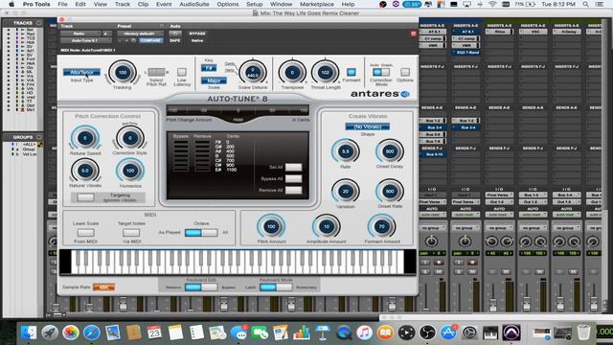Open Input Type Alto/Tenor dropdown
This screenshot has height=345, width=613.
[81, 73]
